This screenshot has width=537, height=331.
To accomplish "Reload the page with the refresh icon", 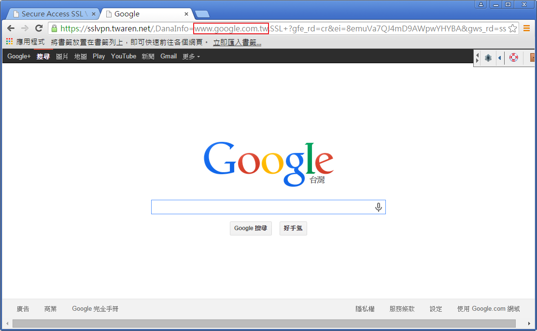I will [x=39, y=28].
